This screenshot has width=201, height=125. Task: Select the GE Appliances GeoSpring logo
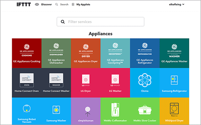click(x=115, y=49)
